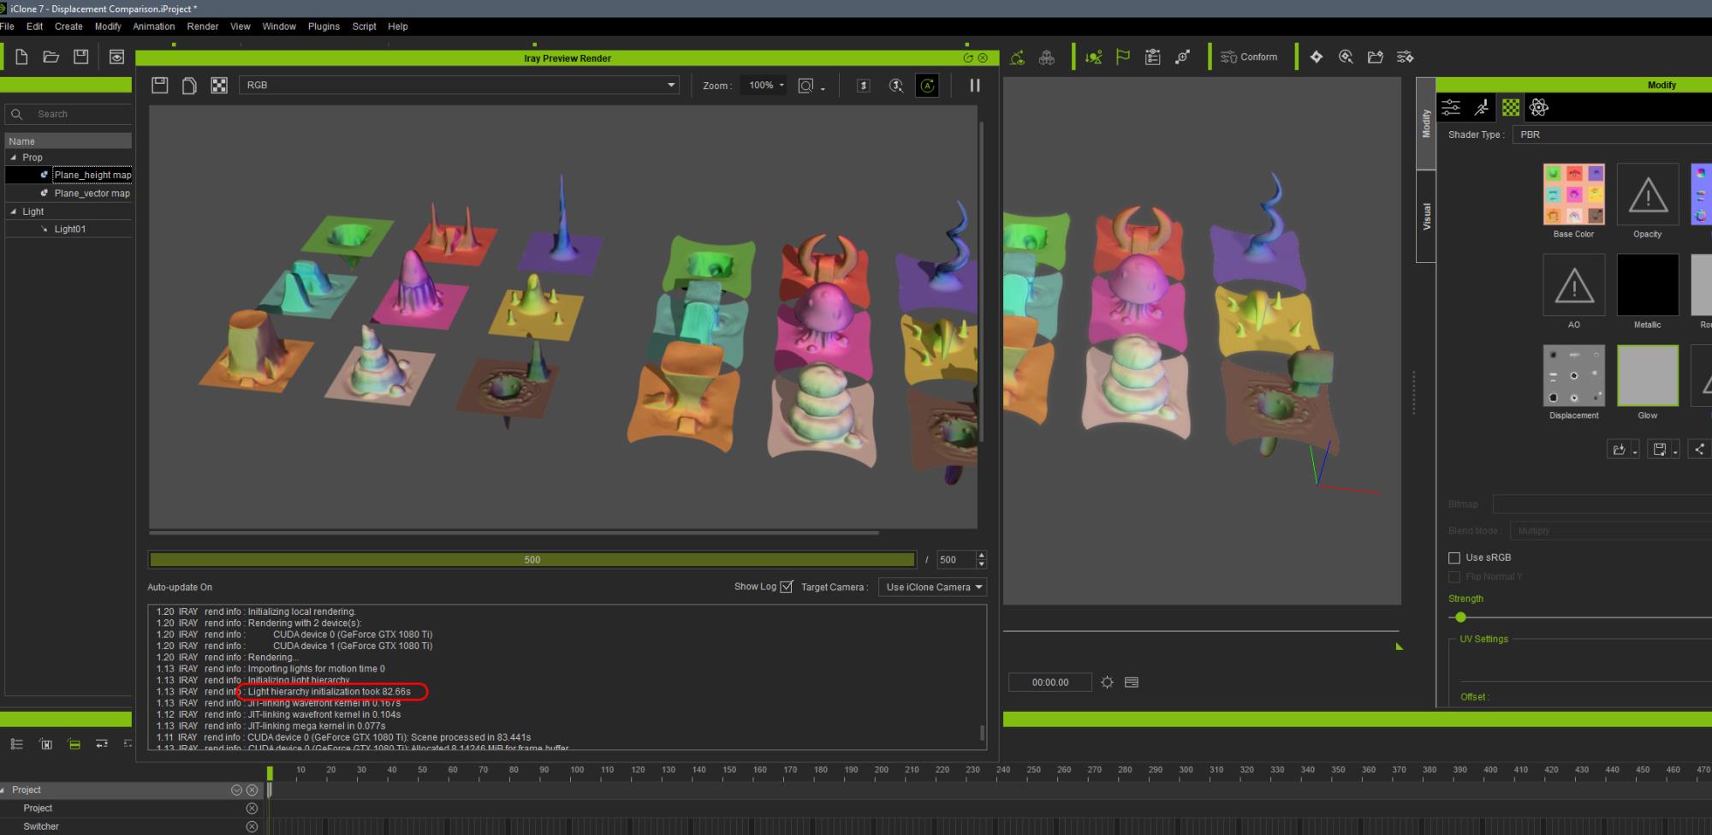Open the Zoom 100% dropdown
The height and width of the screenshot is (835, 1712).
[765, 85]
